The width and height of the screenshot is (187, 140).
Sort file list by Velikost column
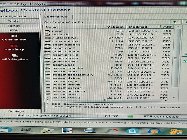111,27
